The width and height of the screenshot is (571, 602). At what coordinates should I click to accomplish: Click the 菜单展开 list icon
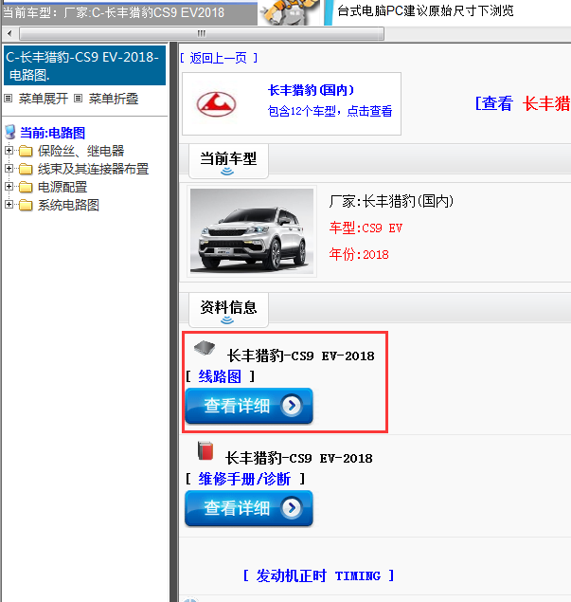point(9,99)
